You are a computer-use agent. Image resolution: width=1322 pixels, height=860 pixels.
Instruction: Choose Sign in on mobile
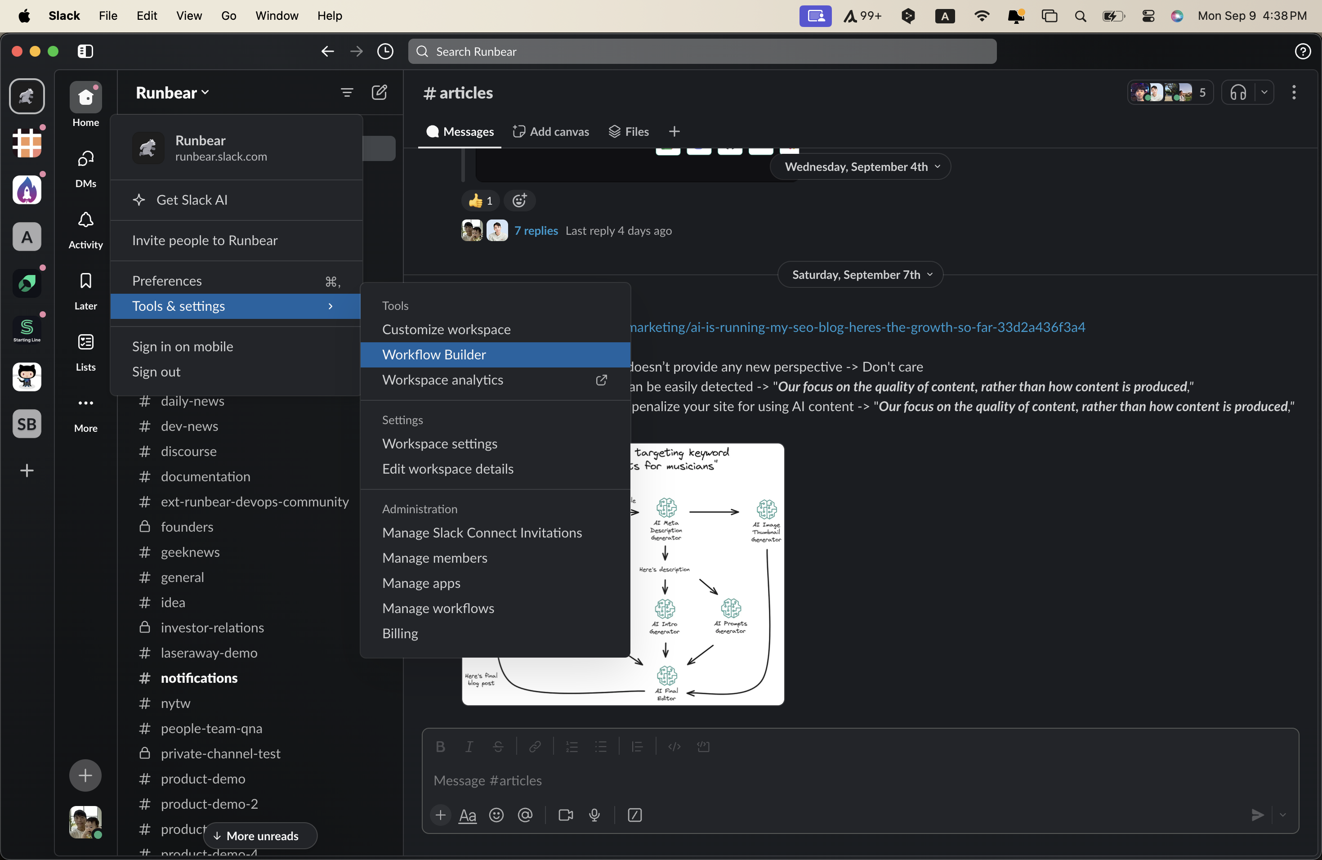point(236,347)
